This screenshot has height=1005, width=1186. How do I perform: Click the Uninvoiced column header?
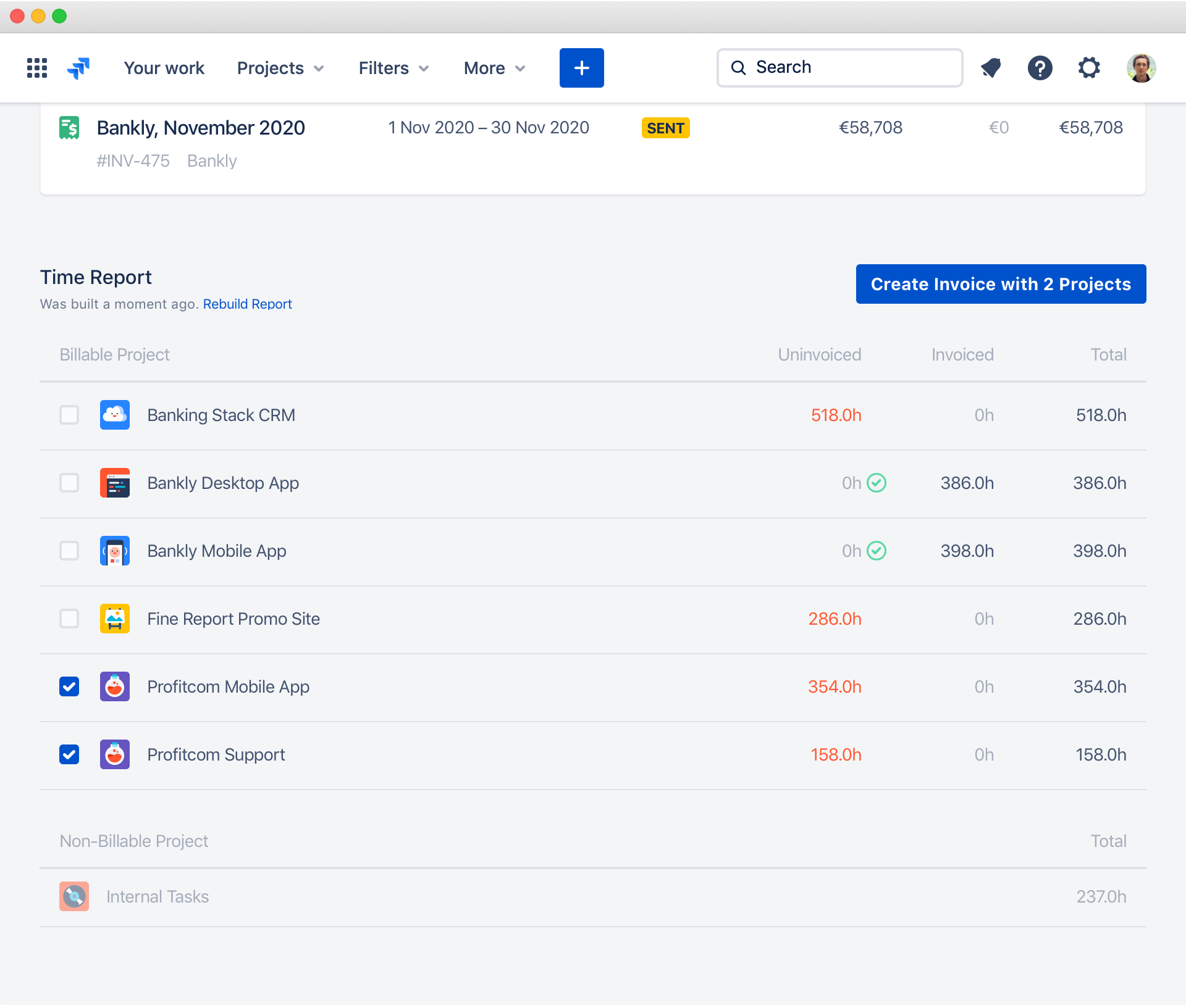click(x=820, y=354)
